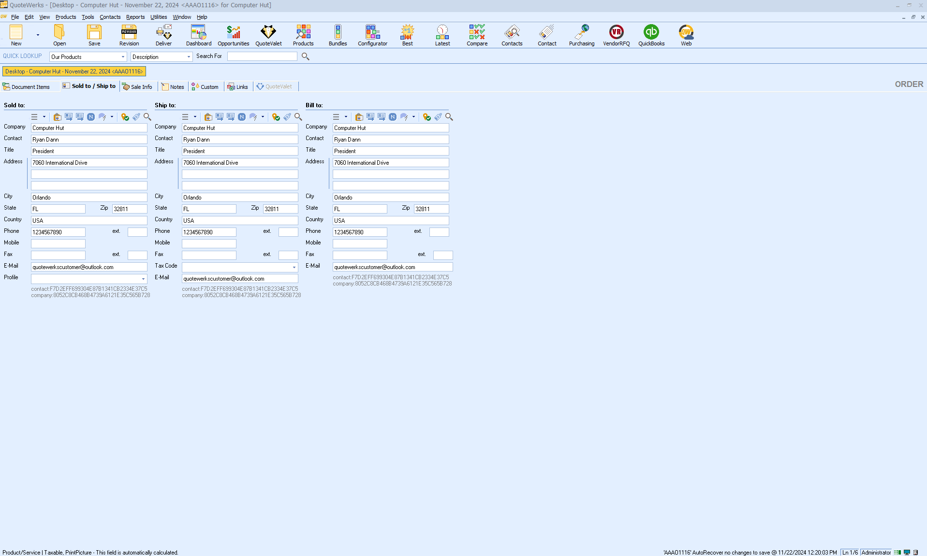Run Quick Lookup magnifier search

(x=306, y=57)
